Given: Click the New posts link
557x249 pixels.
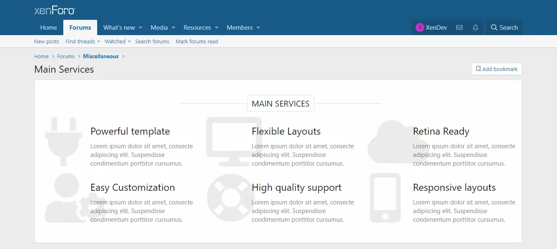Looking at the screenshot, I should (x=47, y=41).
